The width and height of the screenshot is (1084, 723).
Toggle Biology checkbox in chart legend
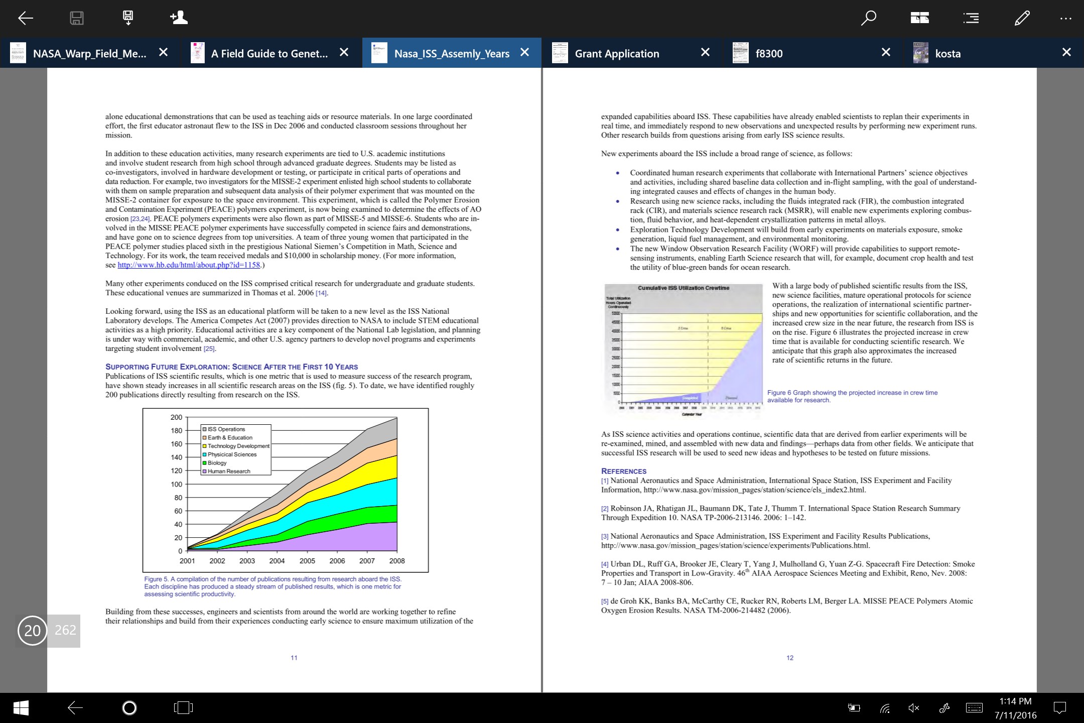point(205,463)
